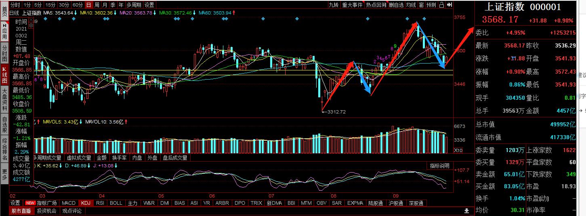Image resolution: width=586 pixels, height=216 pixels.
Task: Click the 九转 toolbar button
Action: (x=334, y=5)
